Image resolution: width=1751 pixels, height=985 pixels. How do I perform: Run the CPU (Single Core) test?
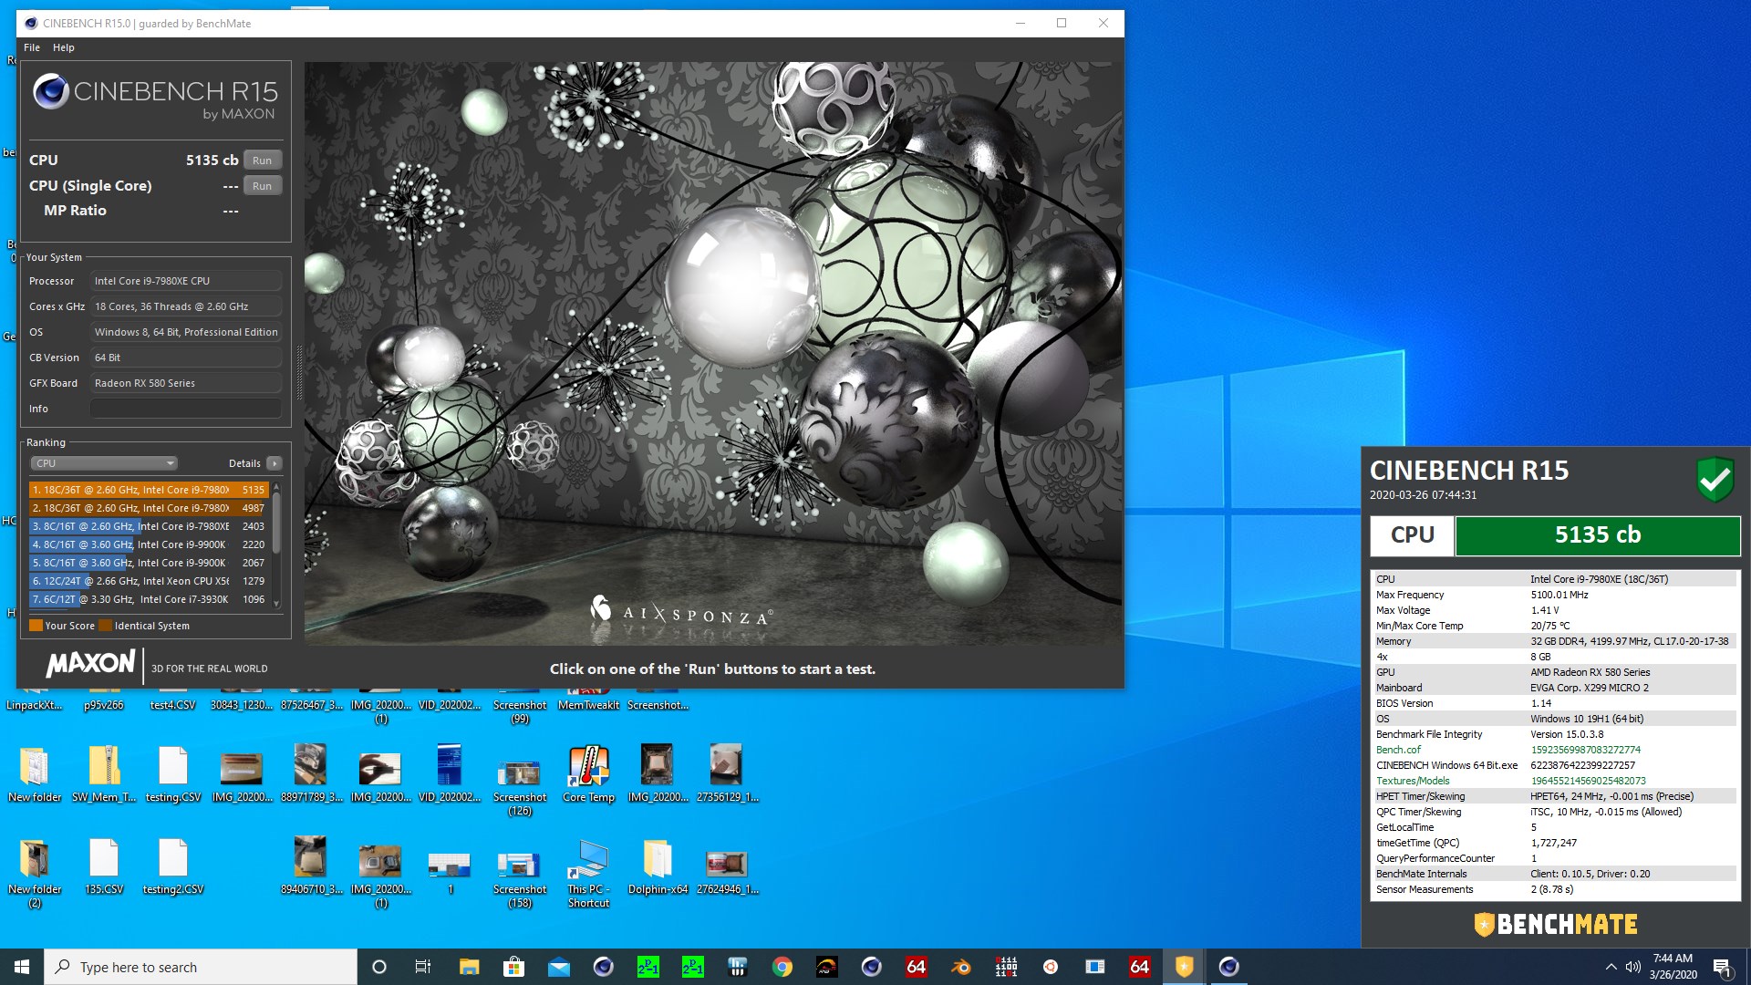click(x=263, y=185)
